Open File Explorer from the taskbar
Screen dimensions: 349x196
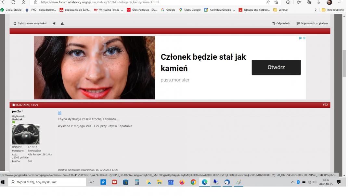point(159,182)
